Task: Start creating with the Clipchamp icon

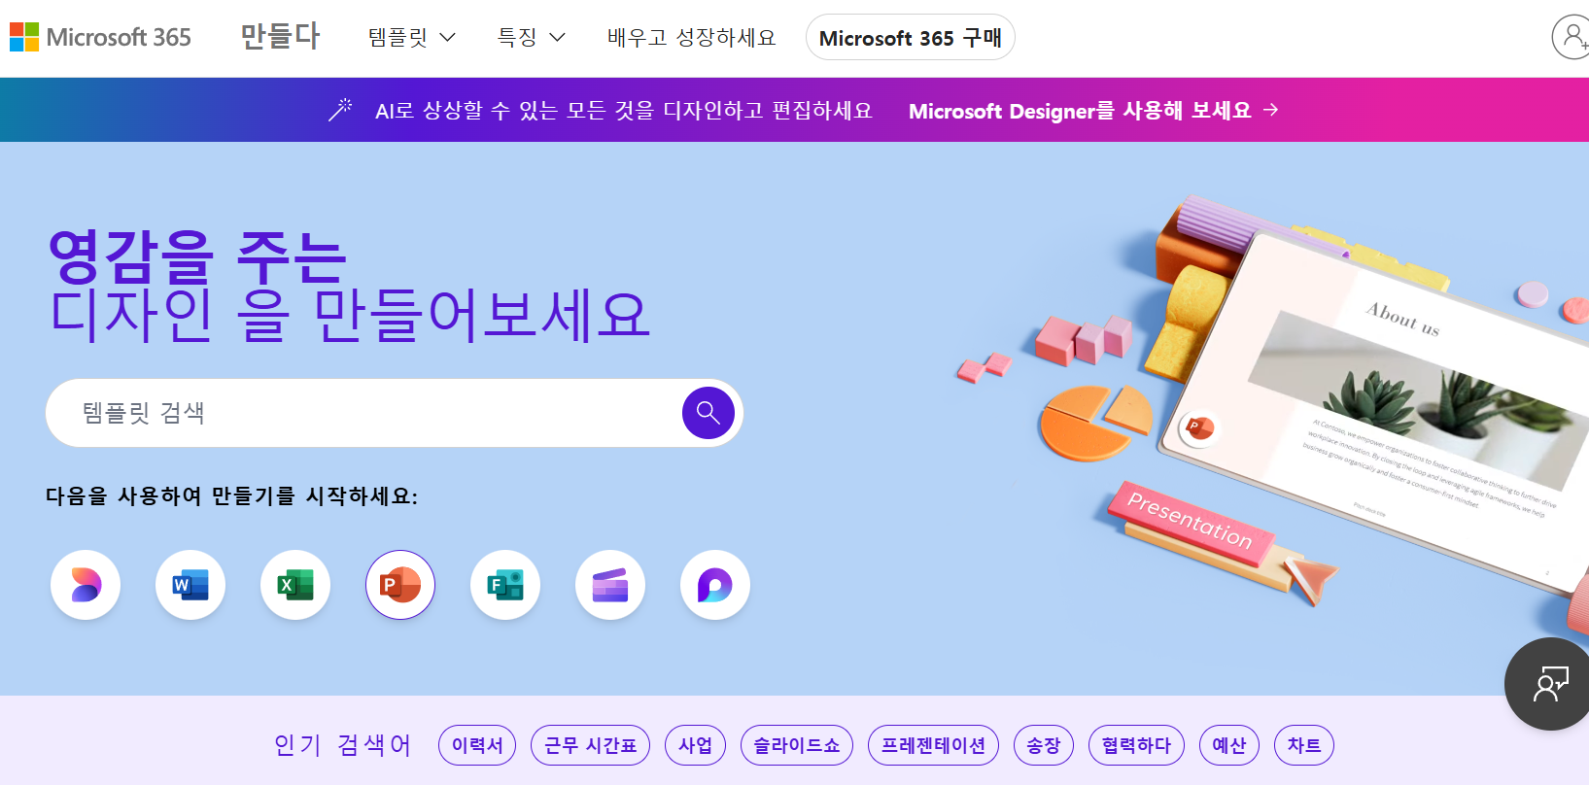Action: (610, 585)
